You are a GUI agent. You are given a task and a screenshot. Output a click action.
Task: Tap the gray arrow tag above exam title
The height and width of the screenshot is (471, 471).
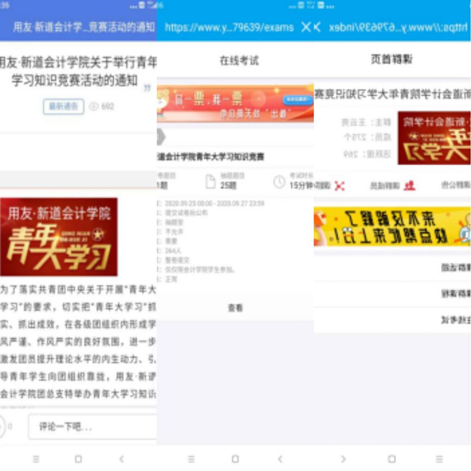pyautogui.click(x=161, y=136)
